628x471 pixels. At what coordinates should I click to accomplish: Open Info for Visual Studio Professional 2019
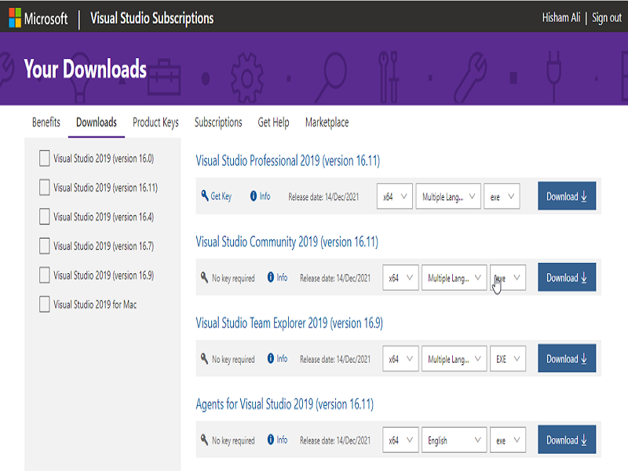point(252,196)
